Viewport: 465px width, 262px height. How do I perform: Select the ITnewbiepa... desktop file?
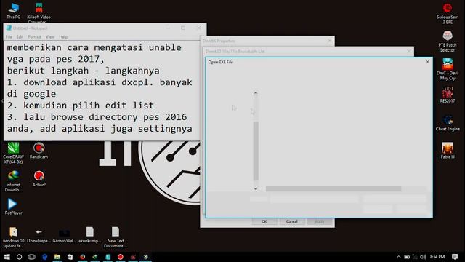coord(39,234)
